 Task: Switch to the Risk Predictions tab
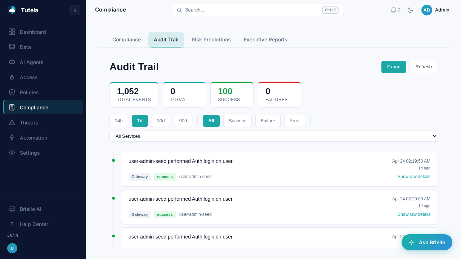[x=211, y=40]
